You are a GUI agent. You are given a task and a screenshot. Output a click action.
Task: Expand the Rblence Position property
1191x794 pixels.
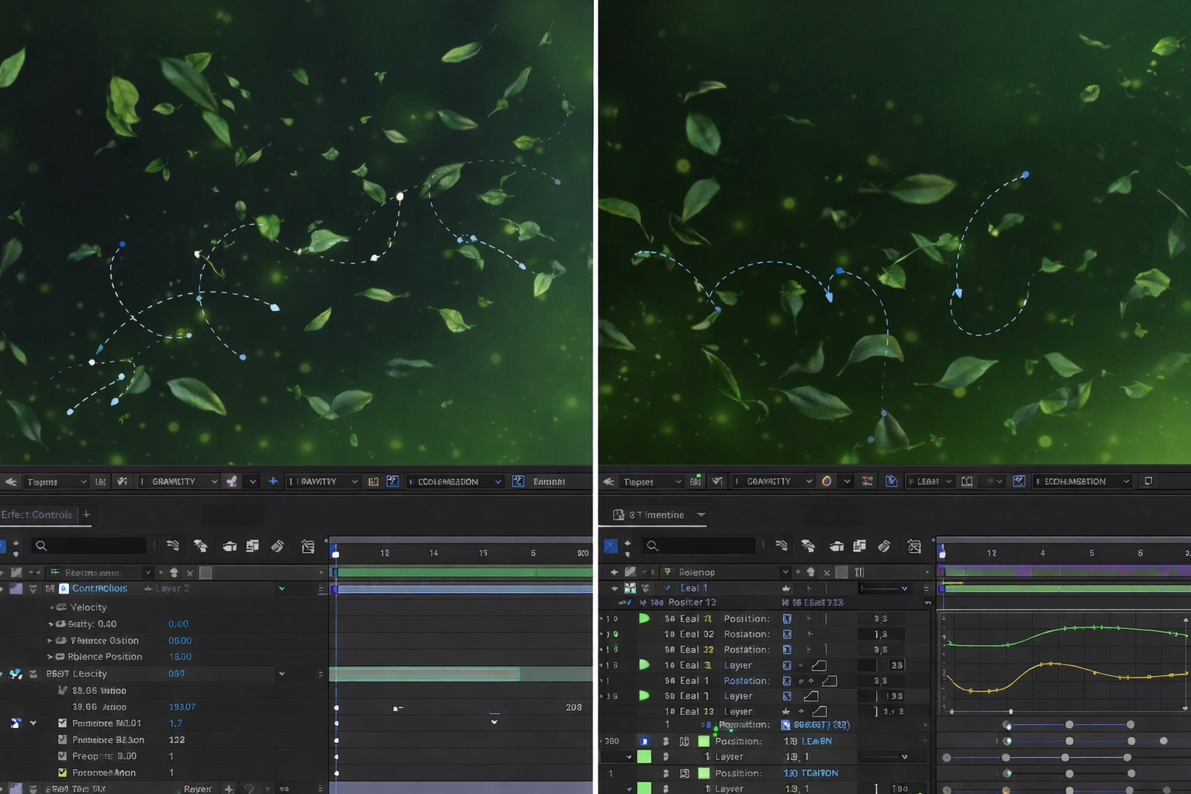pyautogui.click(x=50, y=657)
